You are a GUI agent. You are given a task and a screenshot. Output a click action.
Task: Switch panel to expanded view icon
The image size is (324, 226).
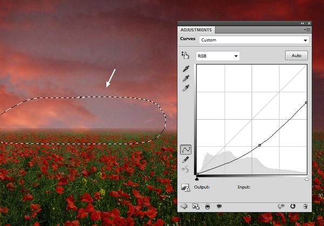195,206
